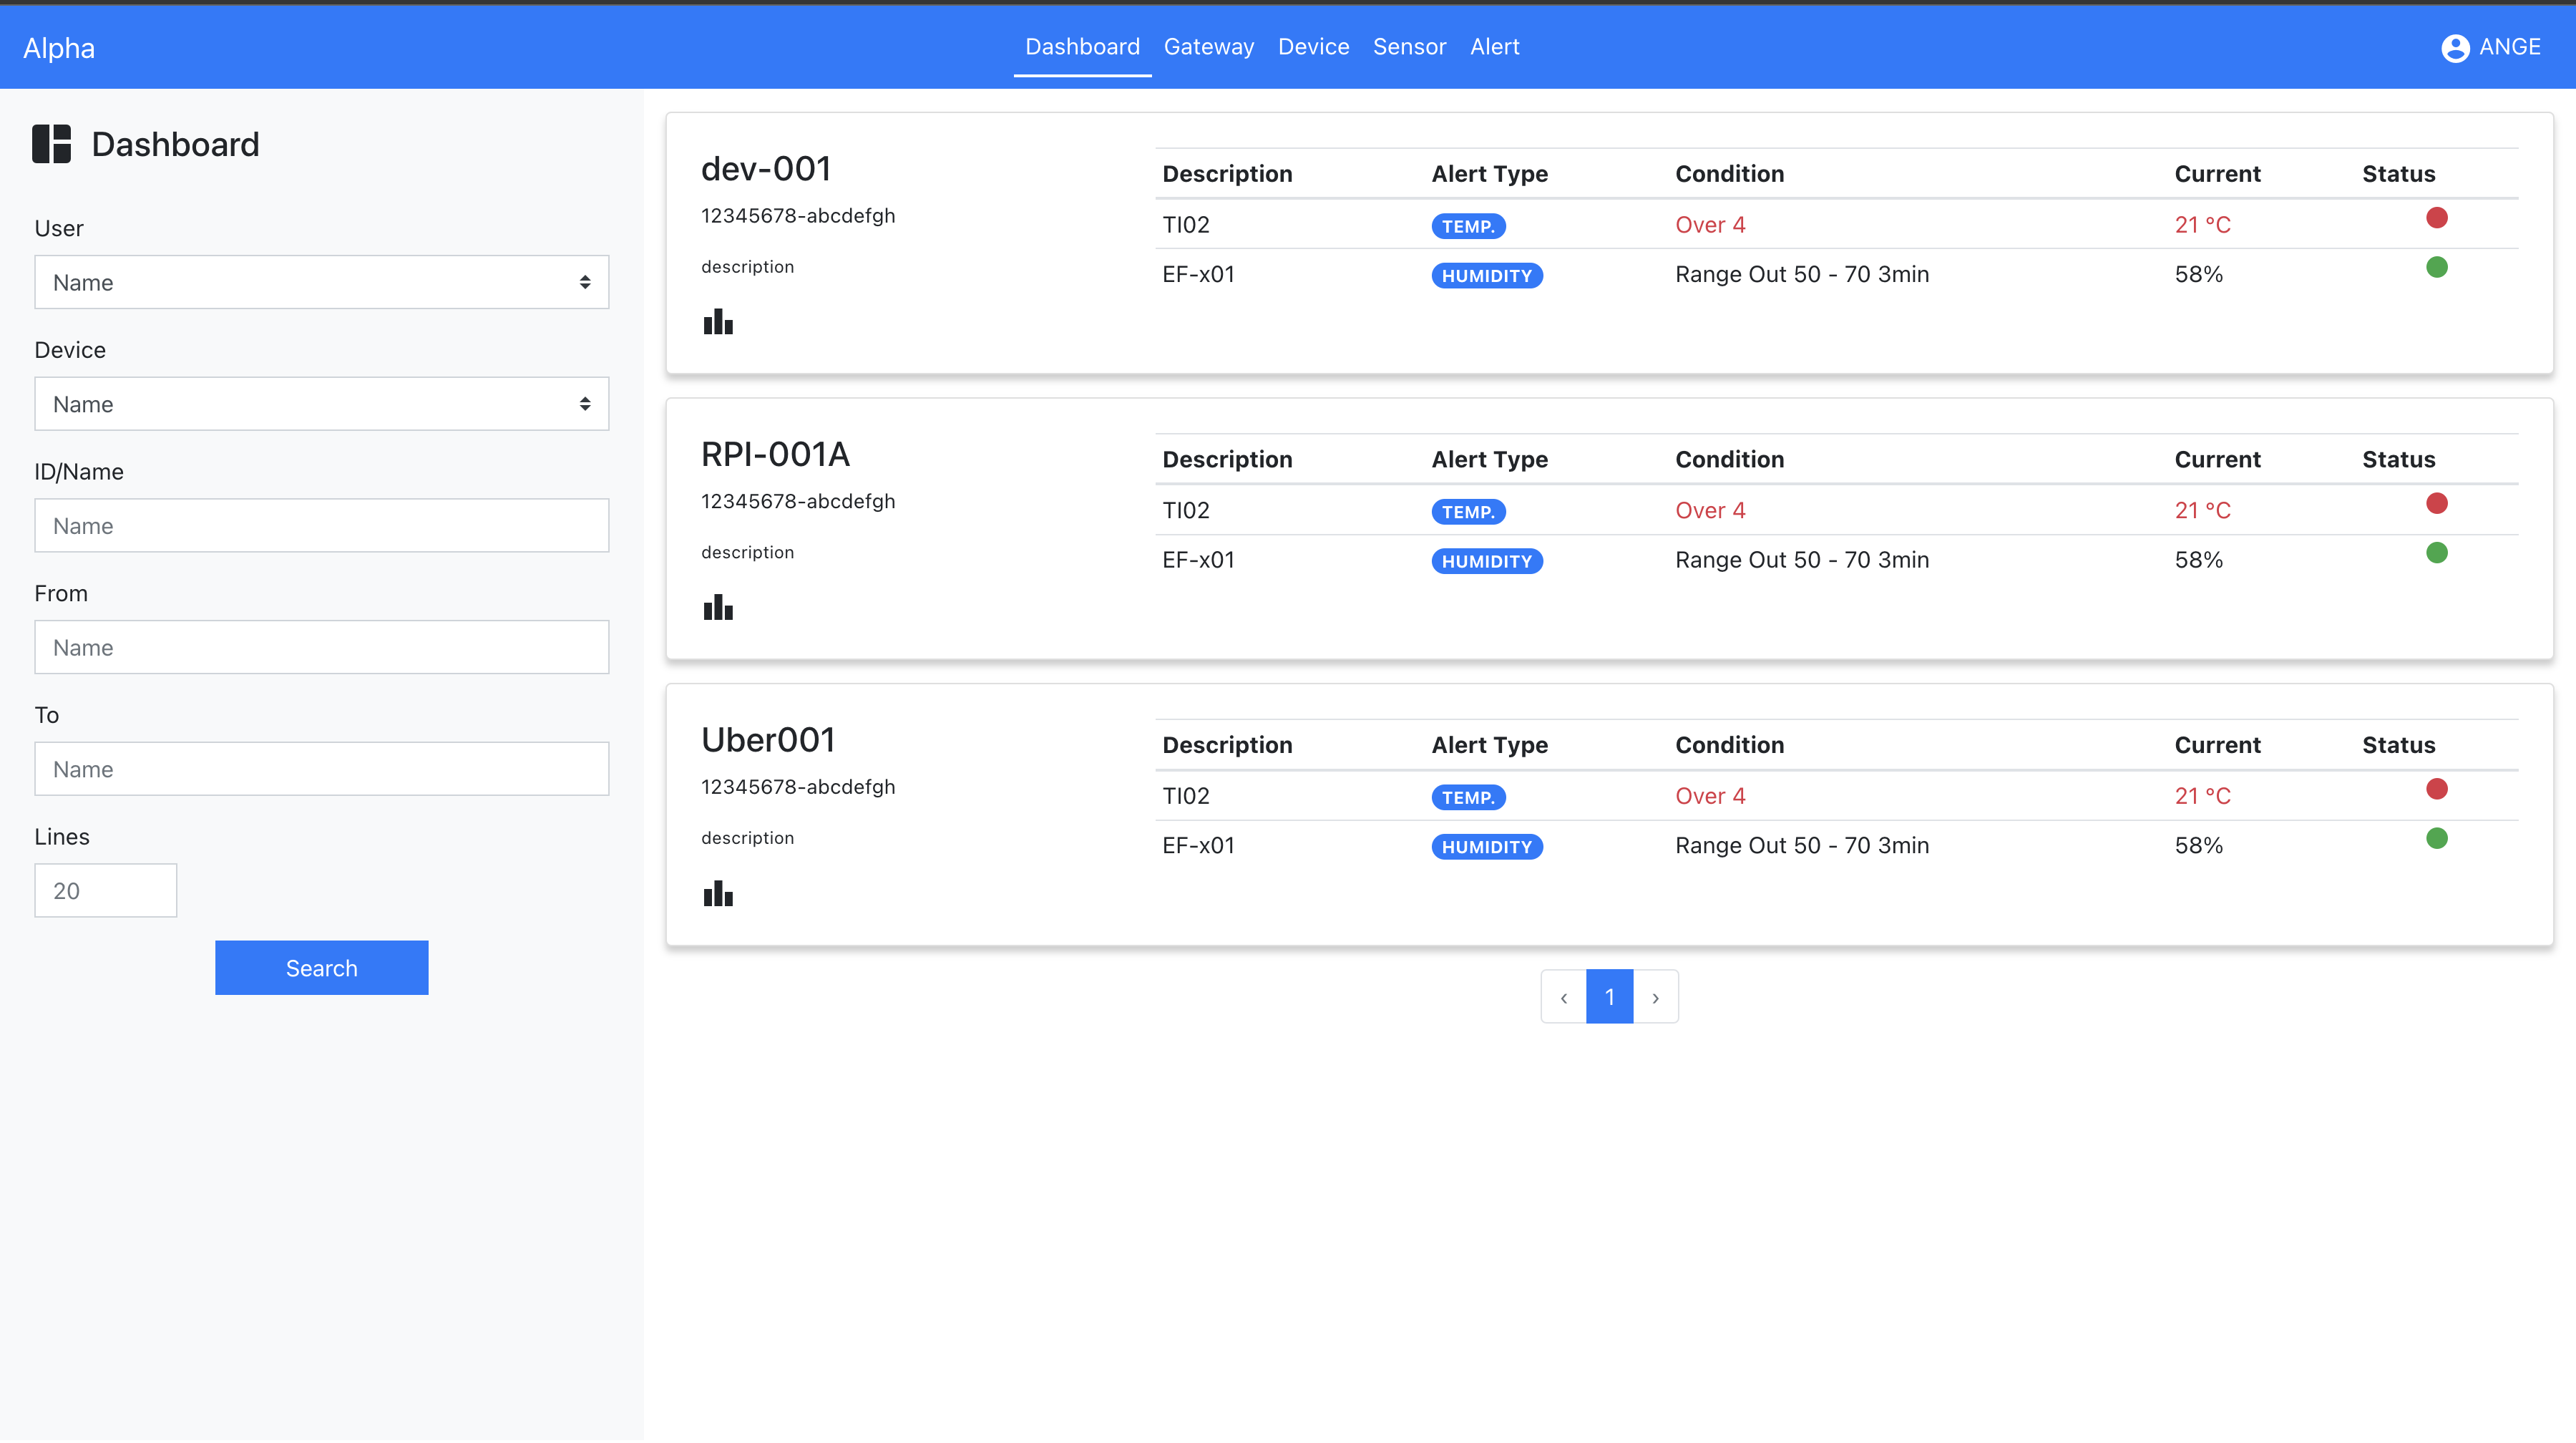Viewport: 2576px width, 1443px height.
Task: Expand the Device name dropdown
Action: [322, 404]
